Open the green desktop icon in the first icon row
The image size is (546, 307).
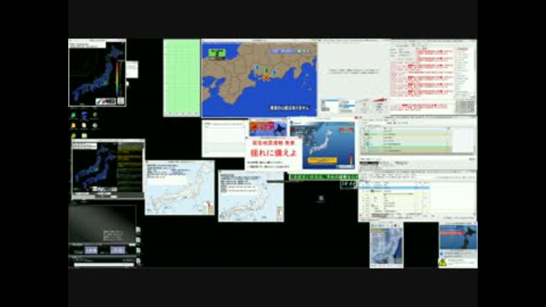pyautogui.click(x=73, y=115)
